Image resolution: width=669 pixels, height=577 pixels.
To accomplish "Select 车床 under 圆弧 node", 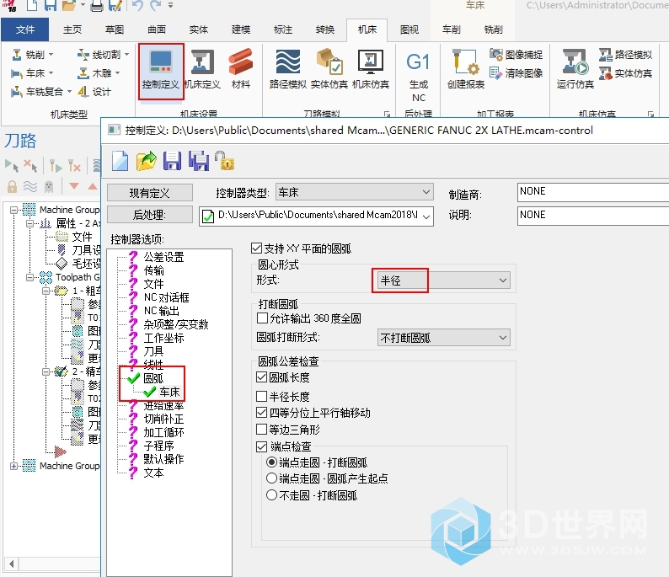I will [169, 392].
